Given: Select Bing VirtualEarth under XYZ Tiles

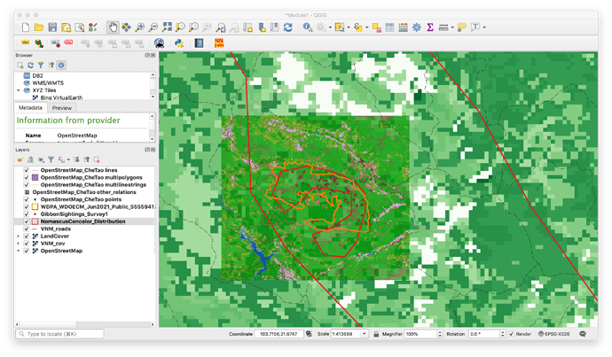Looking at the screenshot, I should [x=62, y=97].
